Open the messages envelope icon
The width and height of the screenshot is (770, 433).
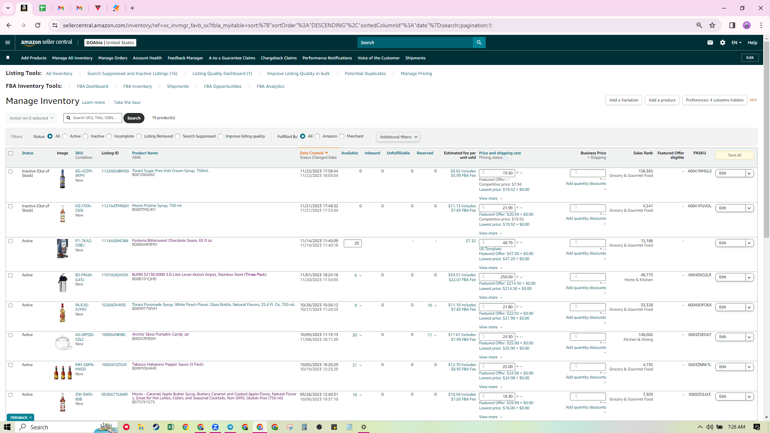(710, 42)
